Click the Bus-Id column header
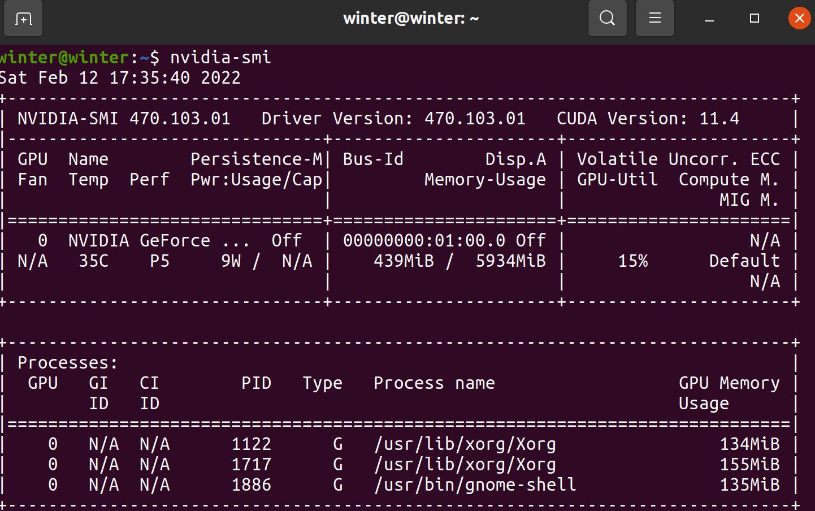This screenshot has height=511, width=815. click(373, 159)
